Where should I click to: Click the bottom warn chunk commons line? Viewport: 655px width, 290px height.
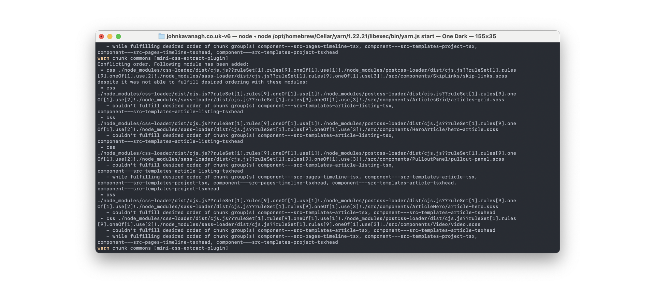coord(163,248)
